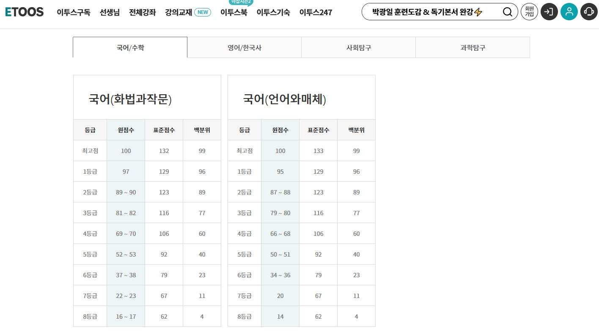Click the 37 ~ 38 raw score cell

(x=126, y=275)
